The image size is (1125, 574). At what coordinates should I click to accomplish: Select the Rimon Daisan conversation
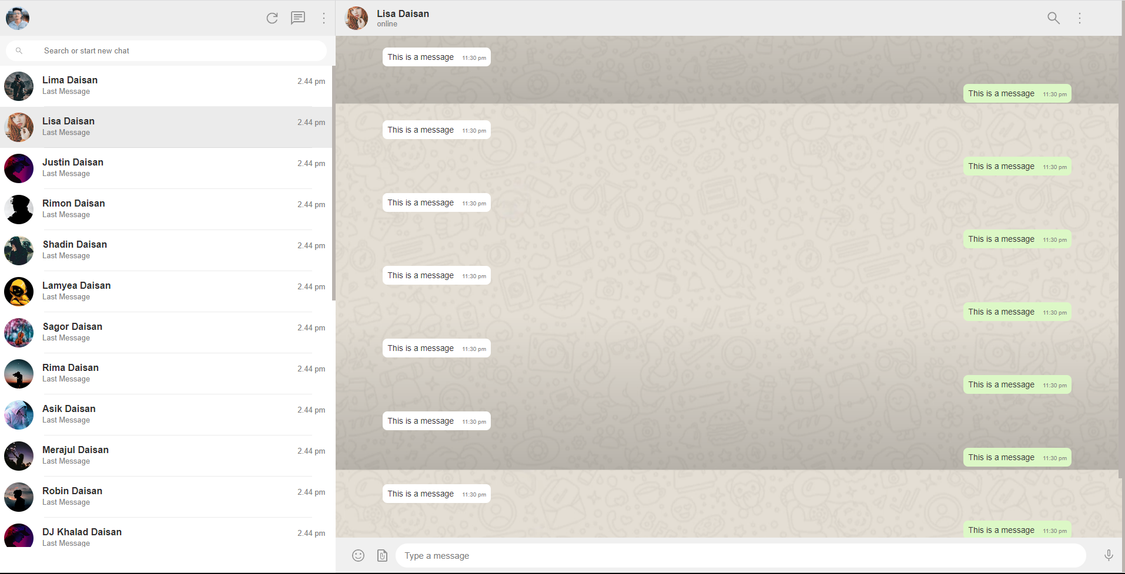click(166, 210)
